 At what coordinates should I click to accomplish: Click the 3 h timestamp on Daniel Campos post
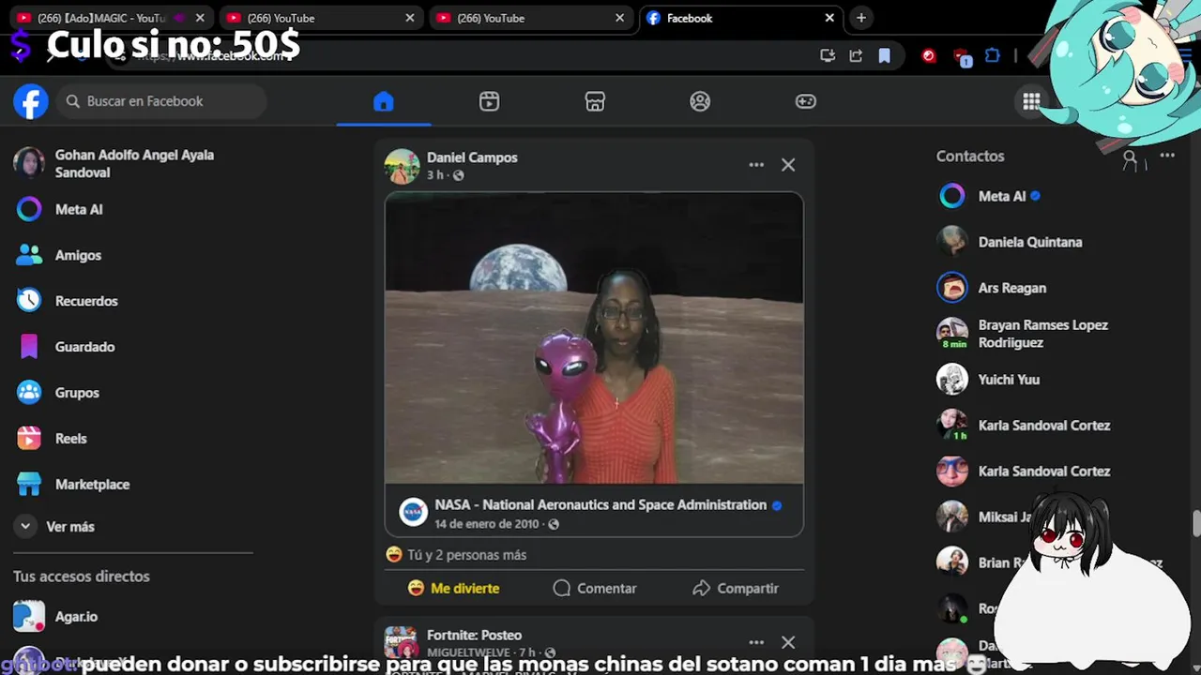435,175
